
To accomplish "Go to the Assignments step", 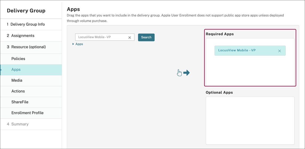I will (x=22, y=36).
